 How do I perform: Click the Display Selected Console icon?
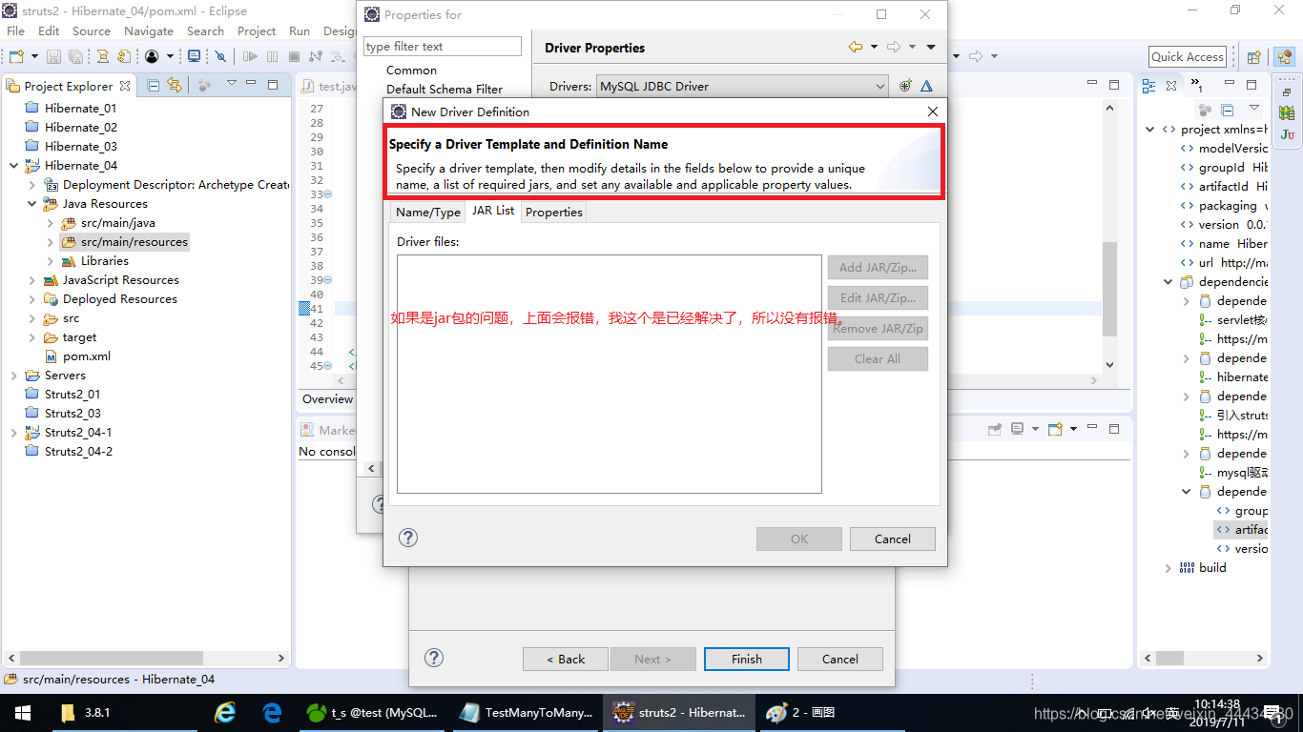[1018, 429]
